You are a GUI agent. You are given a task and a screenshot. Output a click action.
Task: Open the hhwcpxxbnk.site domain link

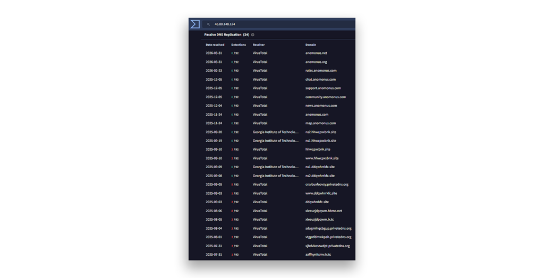318,150
